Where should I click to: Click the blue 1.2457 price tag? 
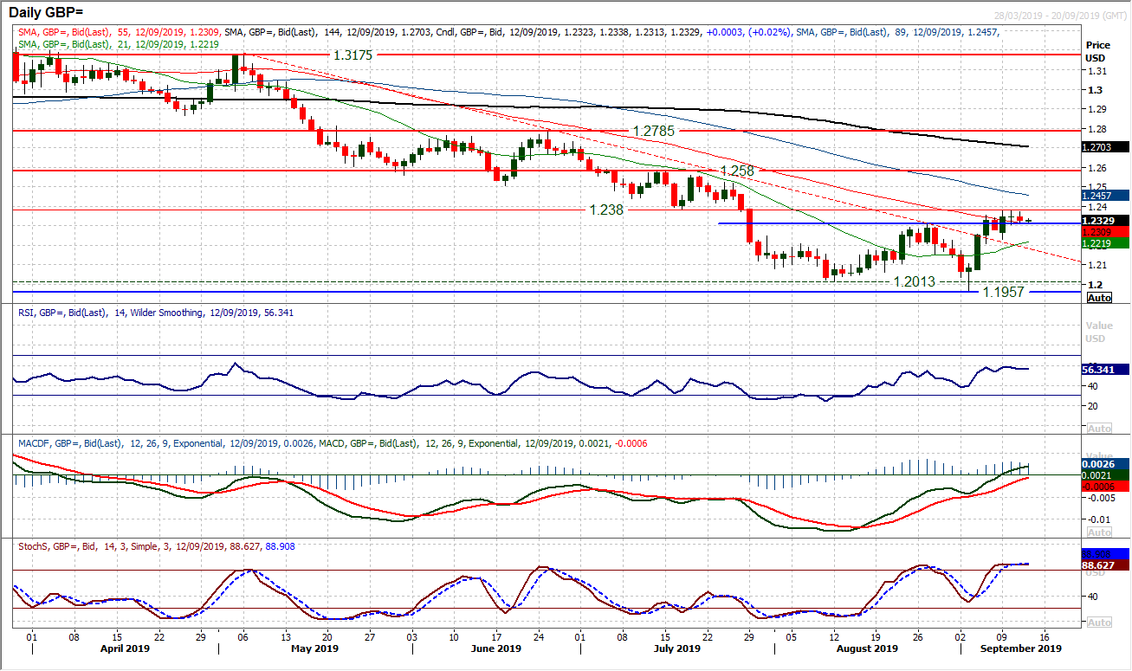(x=1106, y=196)
